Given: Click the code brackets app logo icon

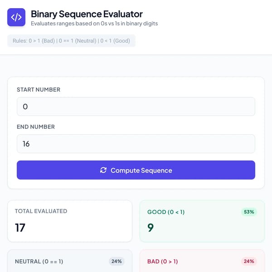Looking at the screenshot, I should (16, 17).
